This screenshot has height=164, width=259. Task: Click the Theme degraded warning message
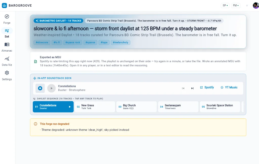84,130
